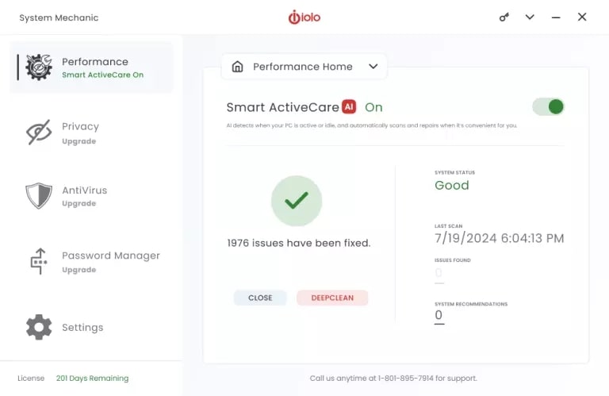Click the Performance gear icon in sidebar
This screenshot has width=609, height=396.
click(x=39, y=67)
